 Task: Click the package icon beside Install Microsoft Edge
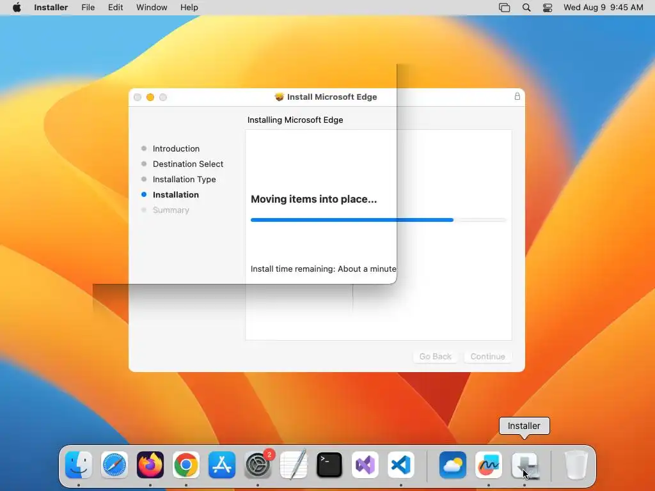click(279, 97)
